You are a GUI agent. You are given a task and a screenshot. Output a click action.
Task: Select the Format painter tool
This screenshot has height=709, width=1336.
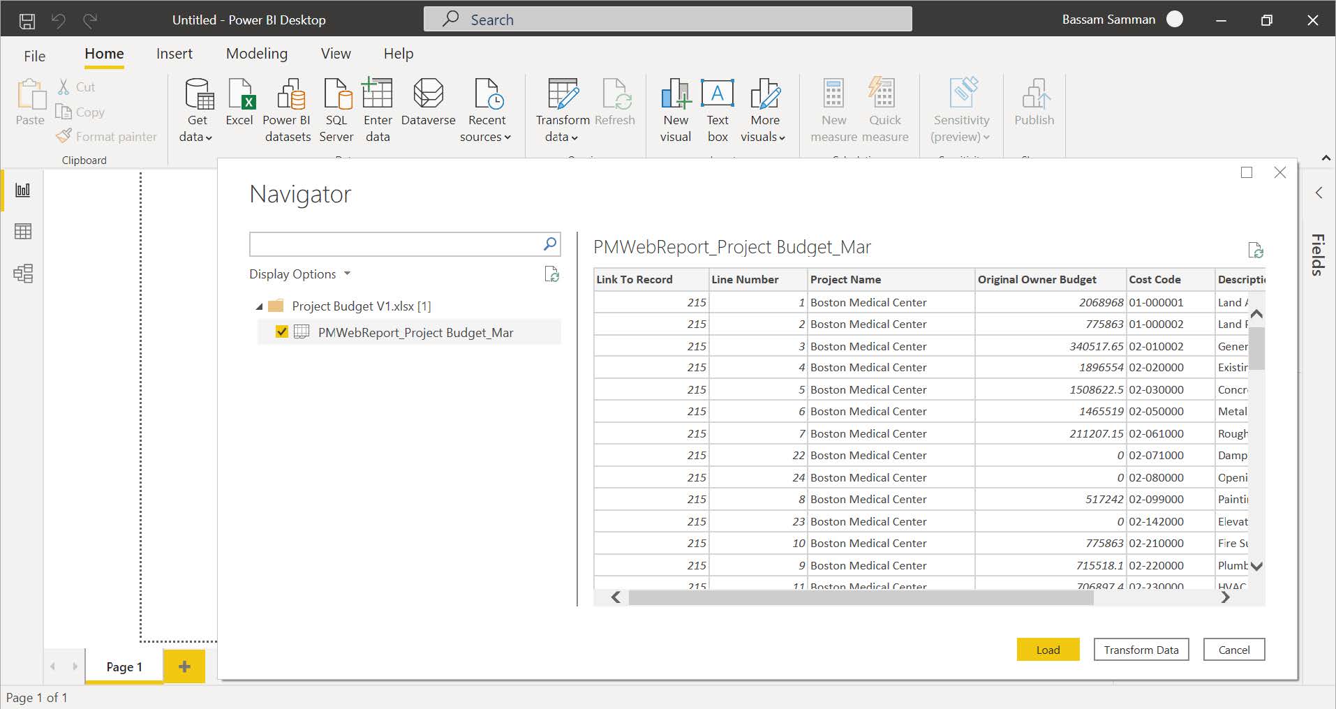tap(106, 137)
